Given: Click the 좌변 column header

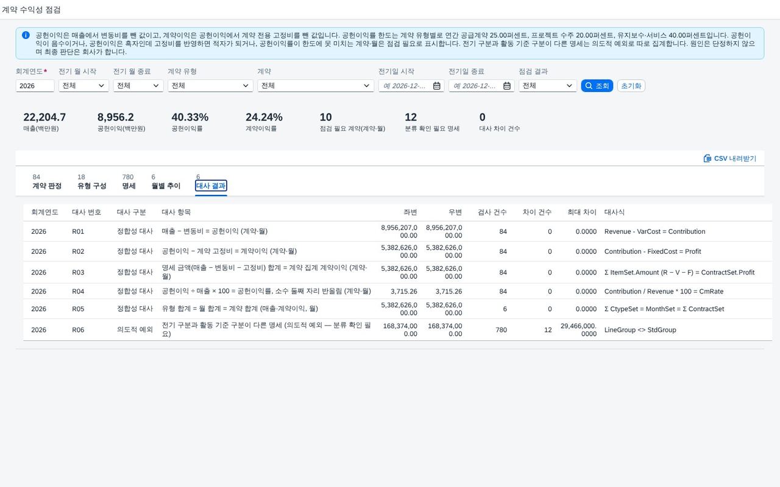Looking at the screenshot, I should 410,212.
